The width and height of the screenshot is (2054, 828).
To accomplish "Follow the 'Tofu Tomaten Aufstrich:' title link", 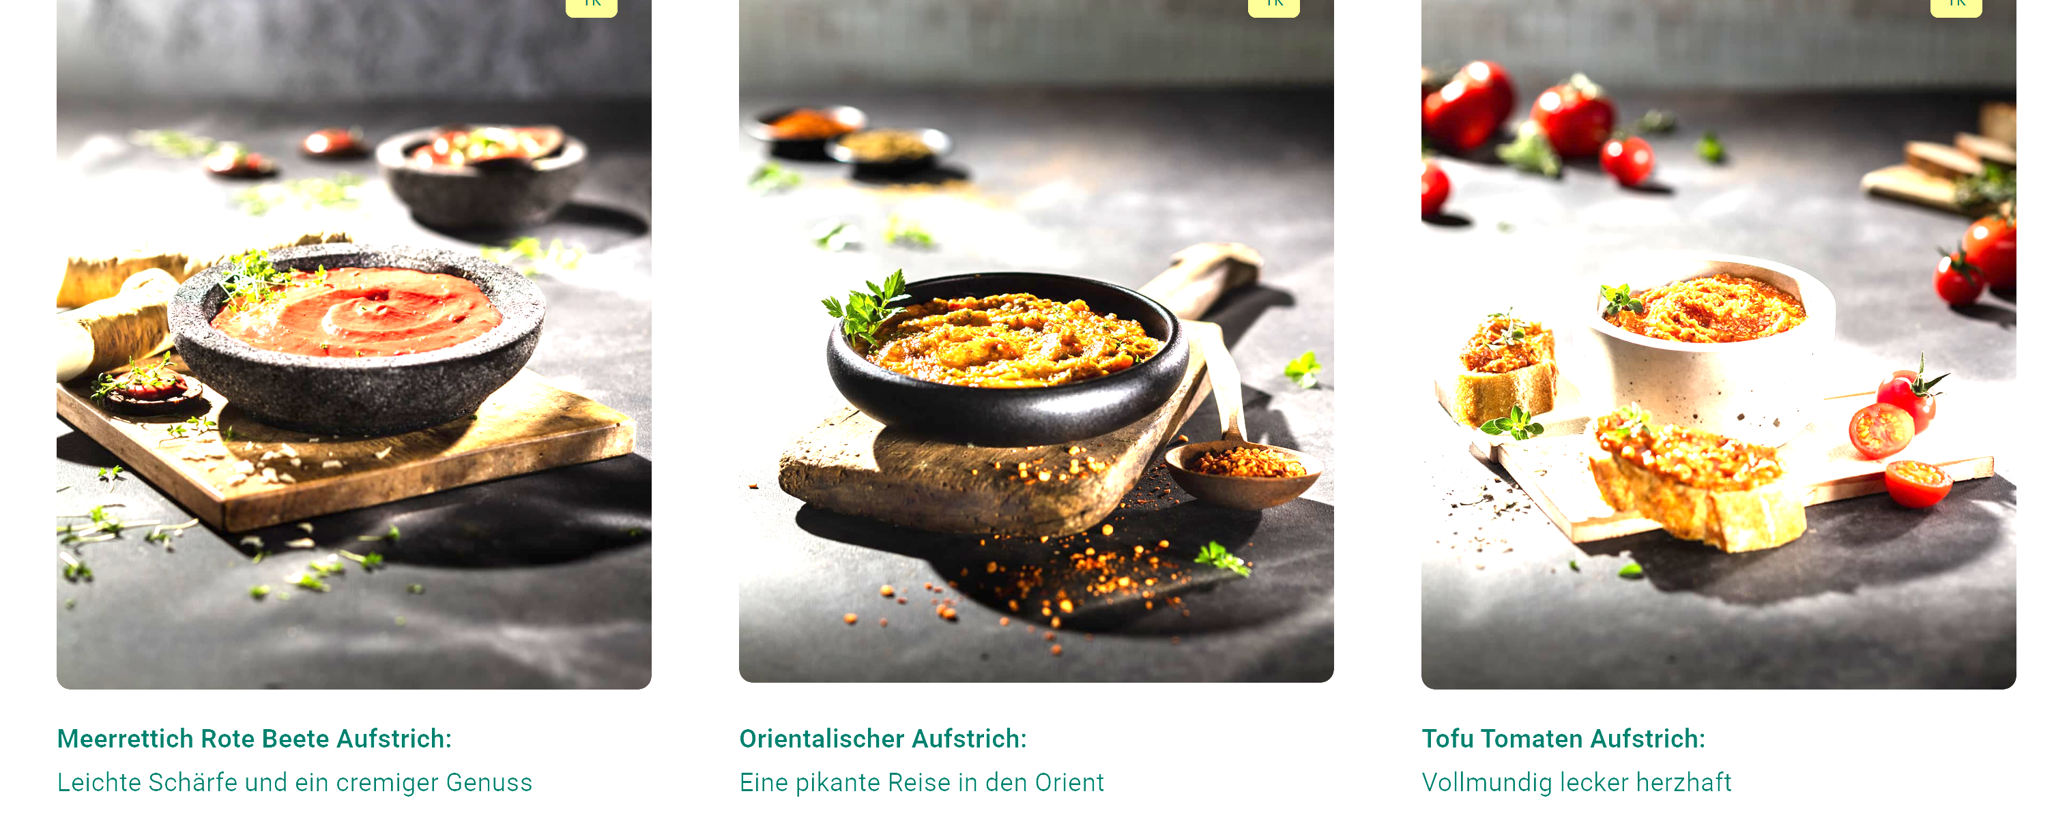I will [1563, 739].
